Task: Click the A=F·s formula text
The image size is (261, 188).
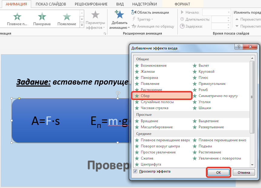Action: 45,121
